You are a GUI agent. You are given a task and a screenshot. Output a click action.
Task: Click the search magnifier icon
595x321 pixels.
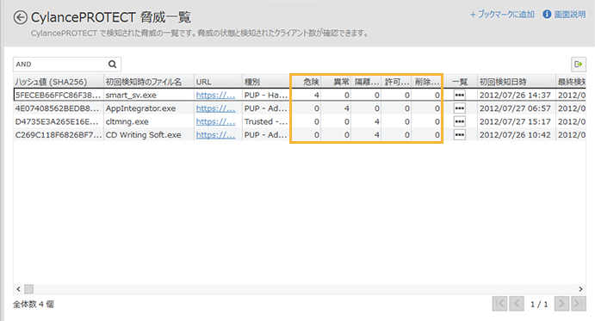coord(112,65)
